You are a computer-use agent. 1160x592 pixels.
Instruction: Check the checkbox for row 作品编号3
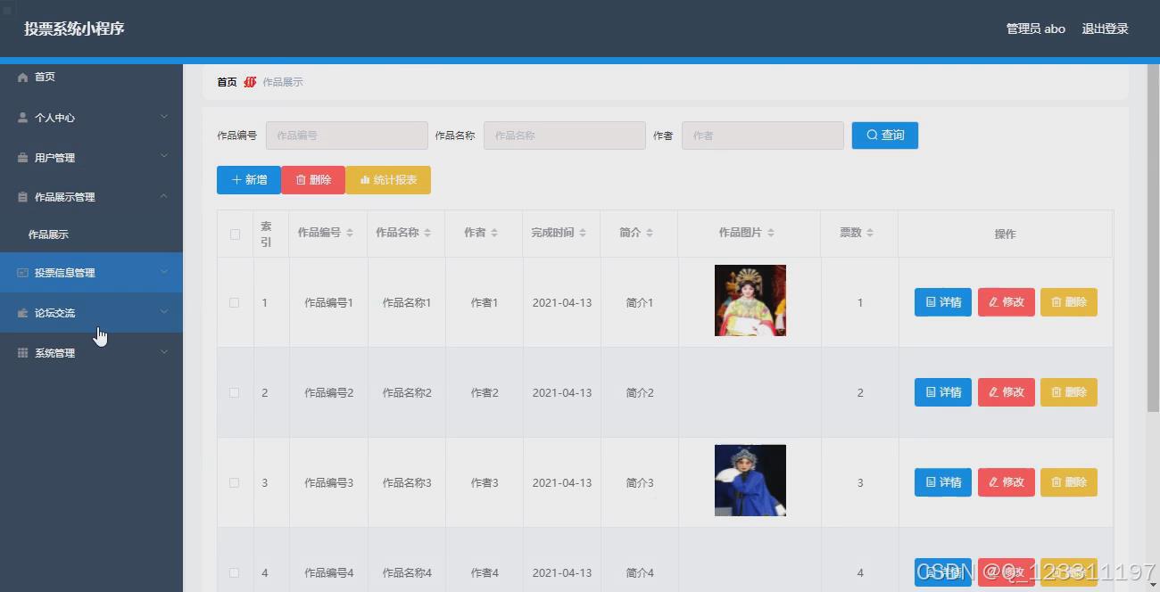click(x=234, y=482)
